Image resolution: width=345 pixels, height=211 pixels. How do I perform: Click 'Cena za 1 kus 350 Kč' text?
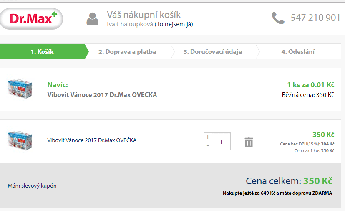[315, 150]
